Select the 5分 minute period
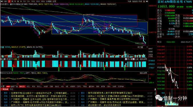Screen dimensions: 193x107 29,1
